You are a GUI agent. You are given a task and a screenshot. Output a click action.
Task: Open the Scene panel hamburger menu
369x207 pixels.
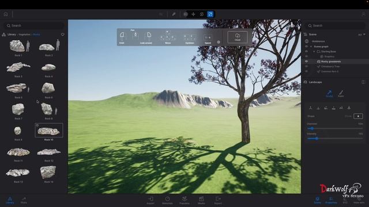pos(306,34)
